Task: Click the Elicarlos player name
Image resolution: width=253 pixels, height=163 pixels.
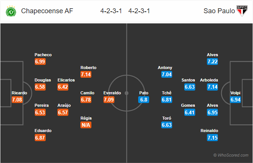Action: (x=66, y=80)
